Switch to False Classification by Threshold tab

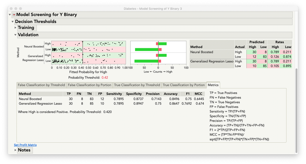tap(41, 85)
